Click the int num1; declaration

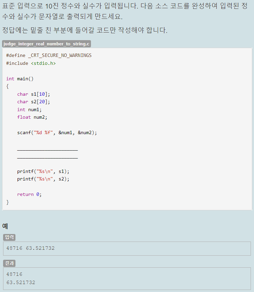tap(29, 110)
